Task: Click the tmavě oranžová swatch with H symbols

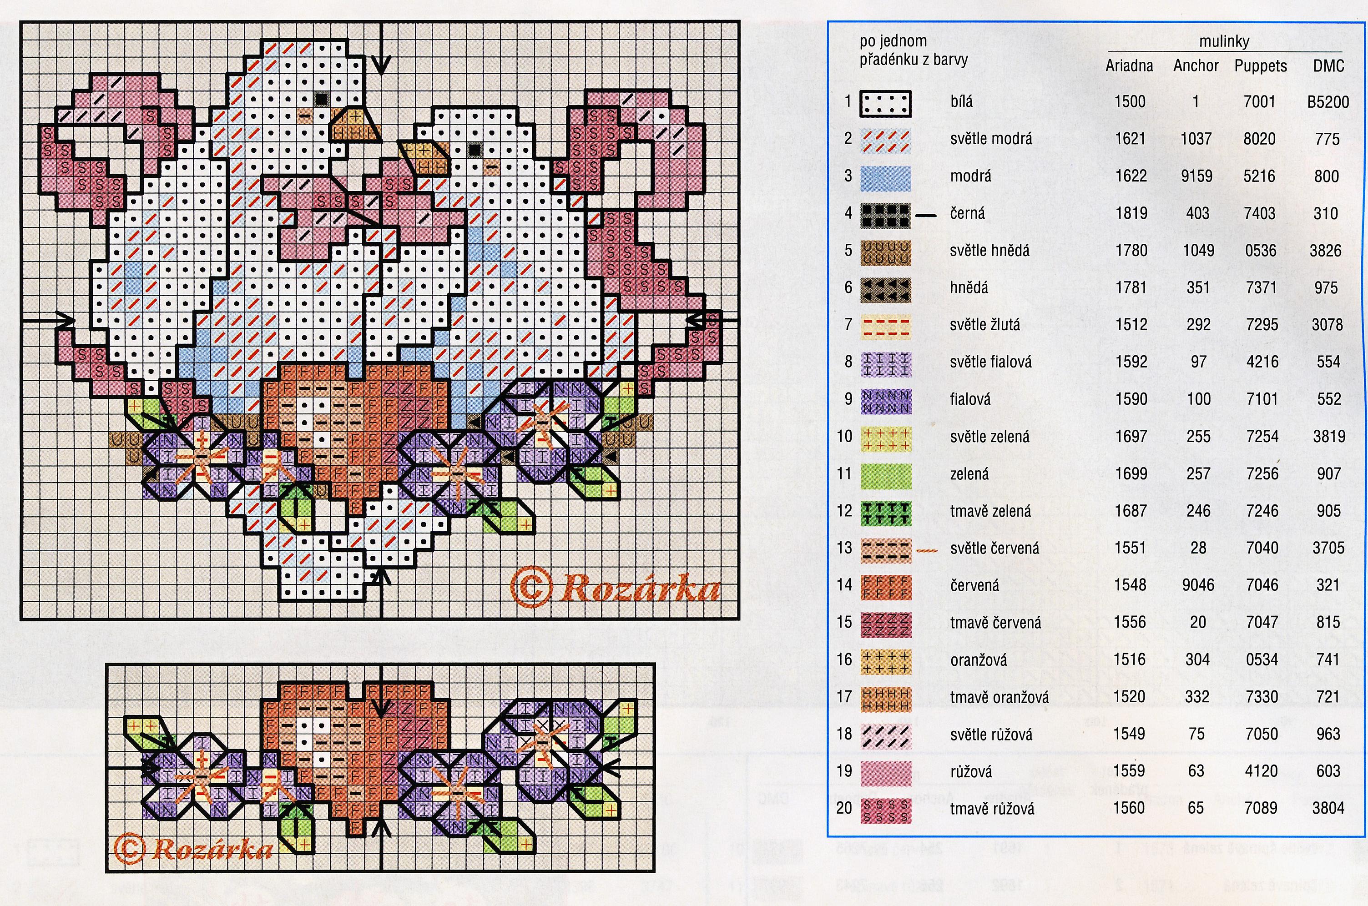Action: (x=885, y=699)
